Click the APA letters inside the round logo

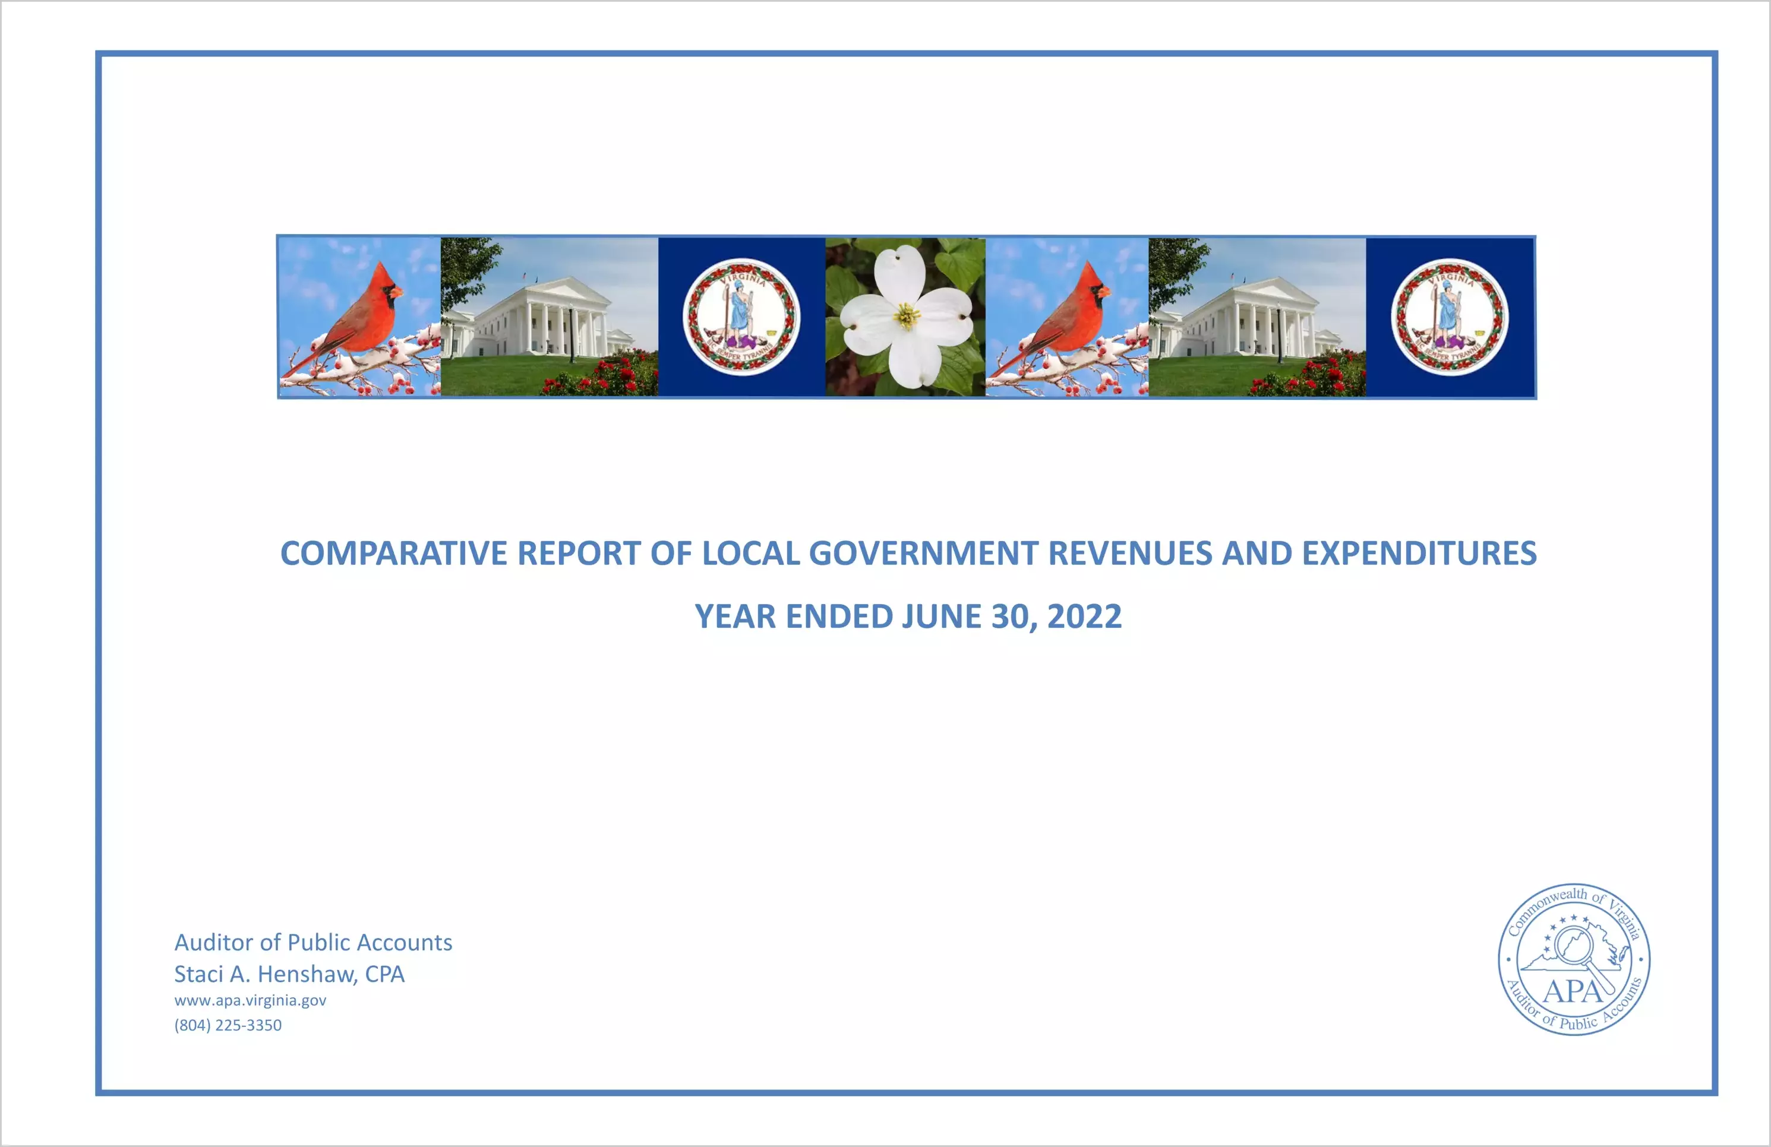[x=1573, y=991]
